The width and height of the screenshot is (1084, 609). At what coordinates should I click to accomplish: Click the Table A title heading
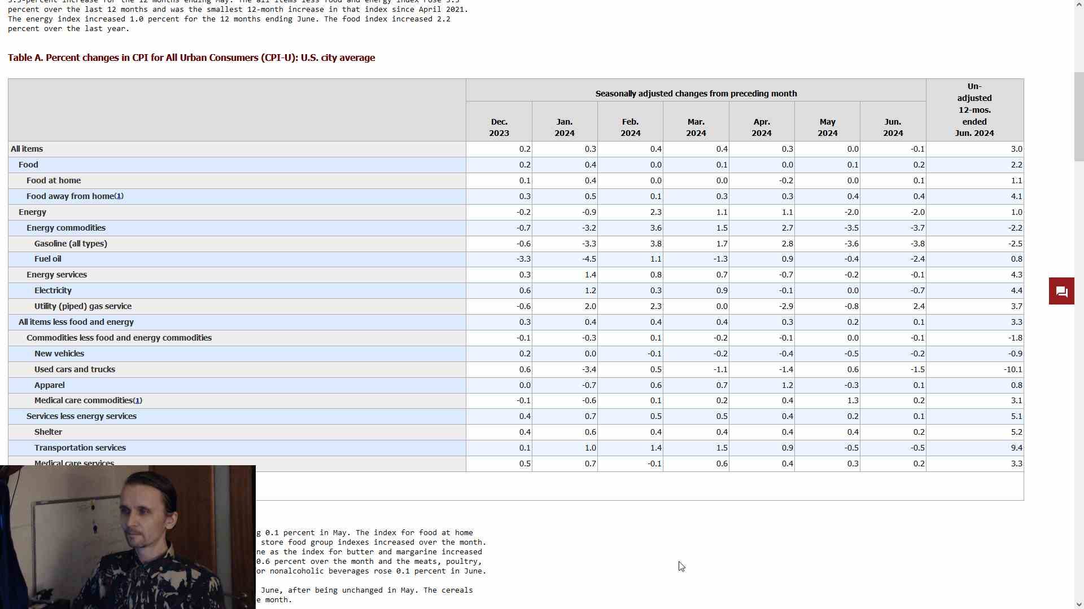coord(191,58)
